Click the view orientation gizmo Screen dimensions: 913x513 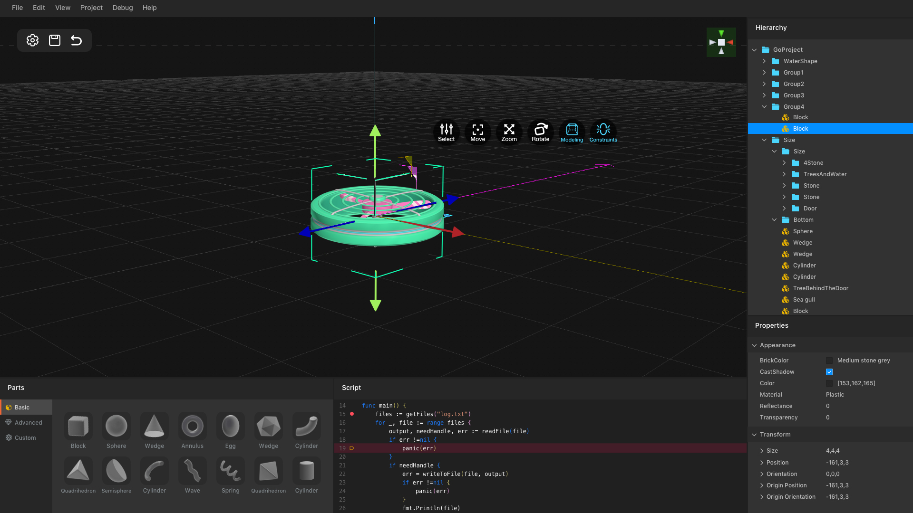click(721, 42)
